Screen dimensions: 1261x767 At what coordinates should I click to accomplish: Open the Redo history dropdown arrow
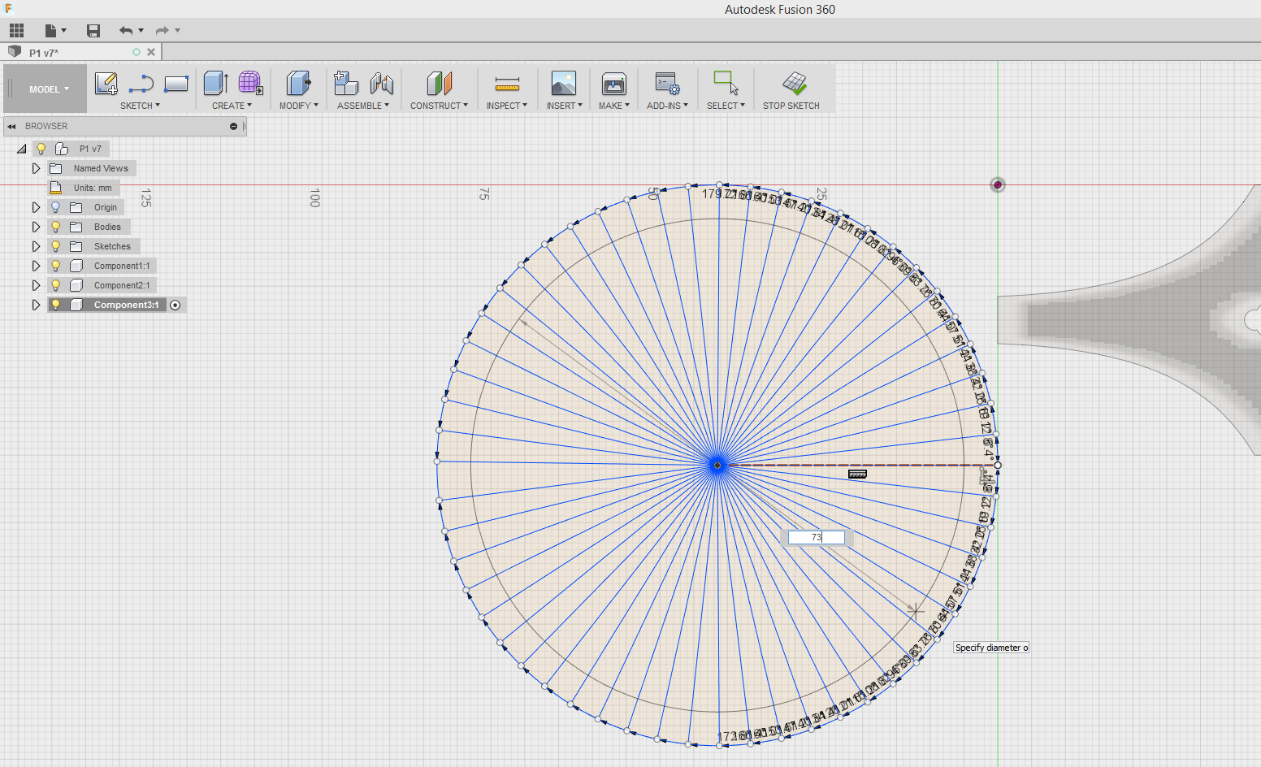pyautogui.click(x=177, y=31)
